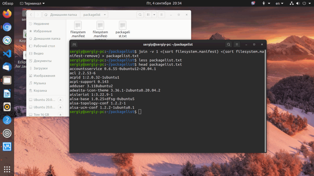Viewport: 314px width, 176px height.
Task: Open Загрузки in the sidebar
Action: (x=40, y=68)
